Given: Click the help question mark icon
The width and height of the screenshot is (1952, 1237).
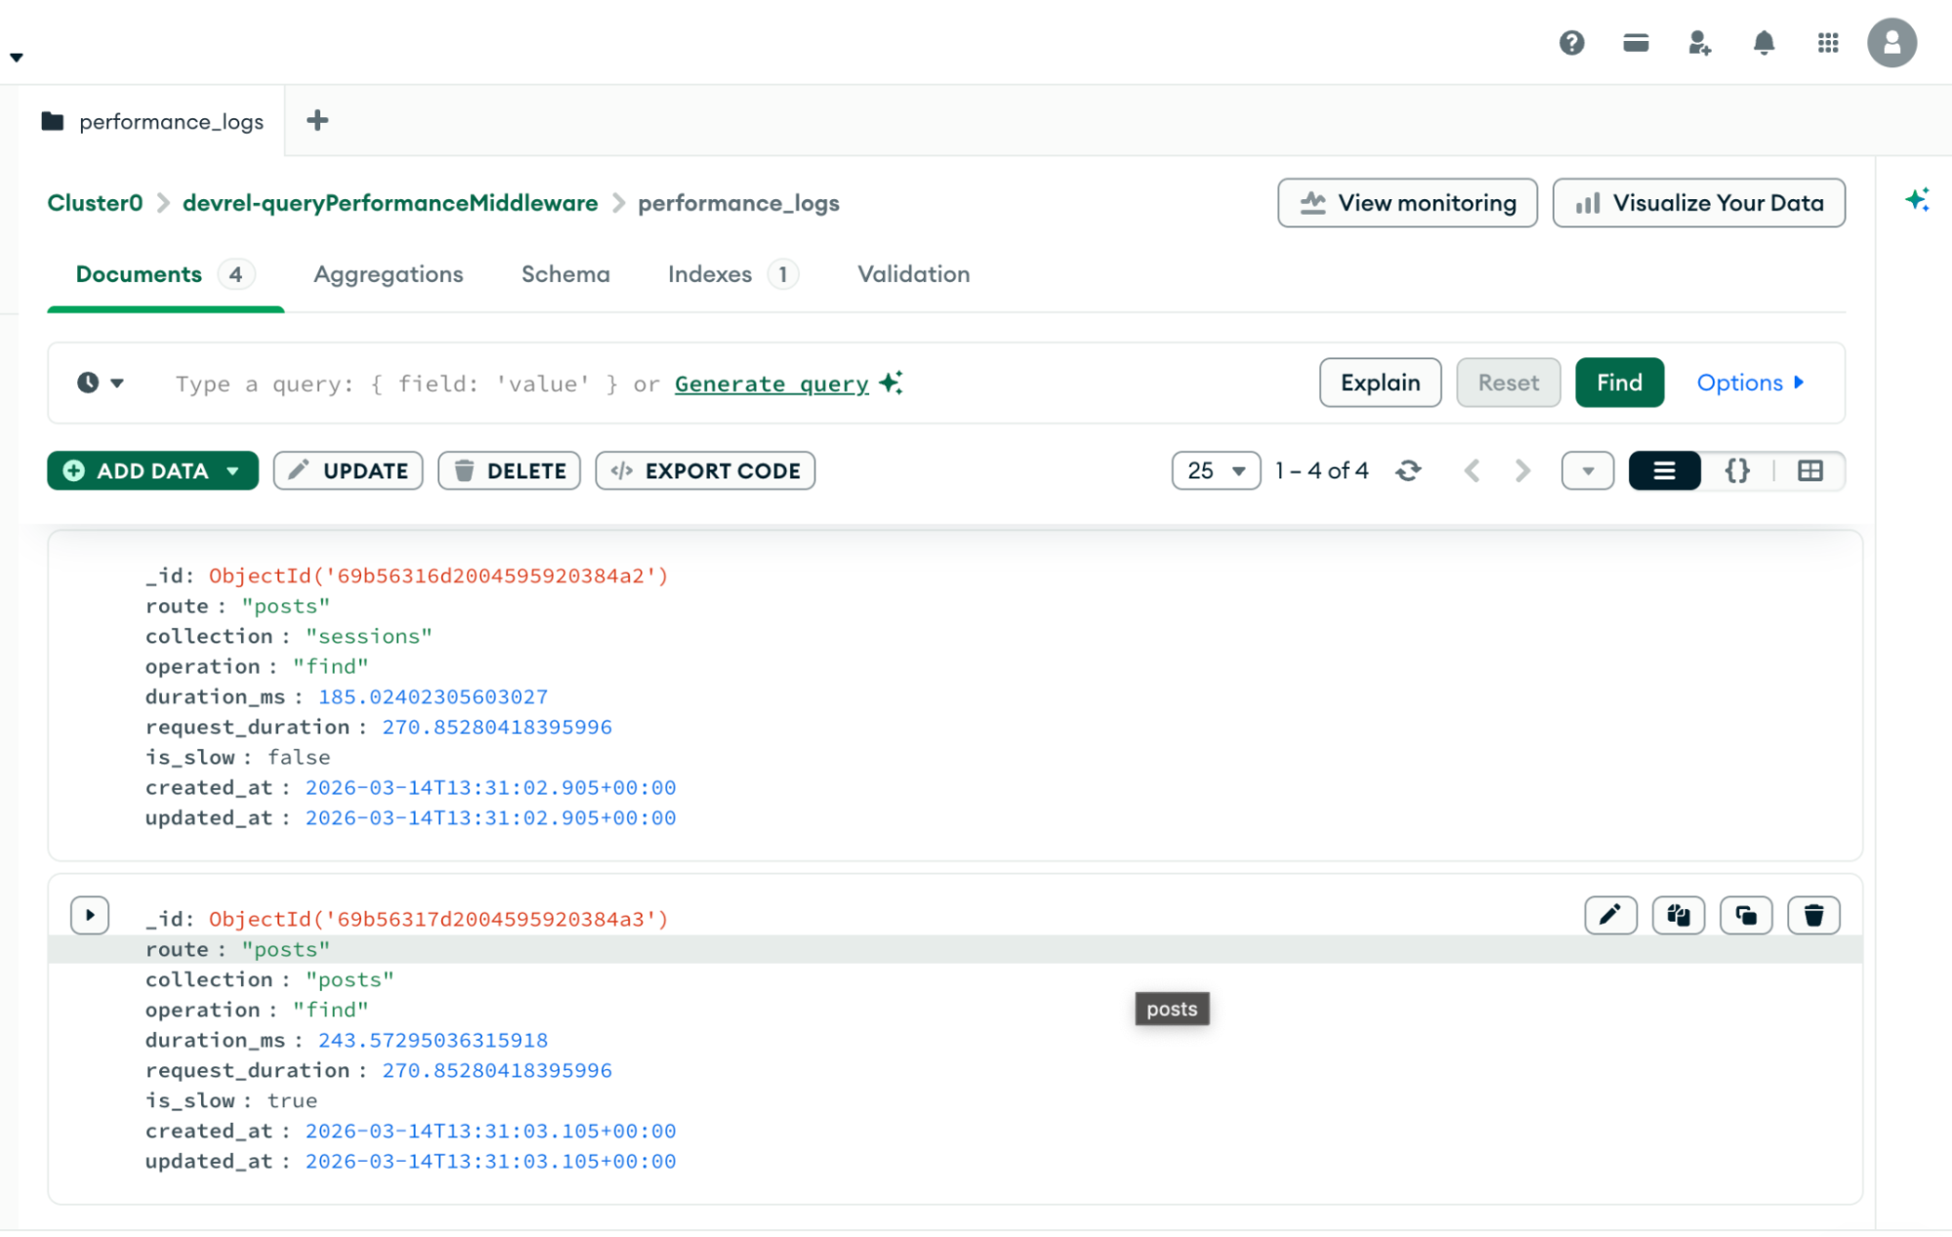Looking at the screenshot, I should click(x=1571, y=43).
